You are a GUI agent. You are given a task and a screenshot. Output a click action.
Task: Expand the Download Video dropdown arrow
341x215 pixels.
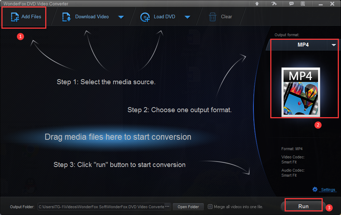pyautogui.click(x=121, y=17)
